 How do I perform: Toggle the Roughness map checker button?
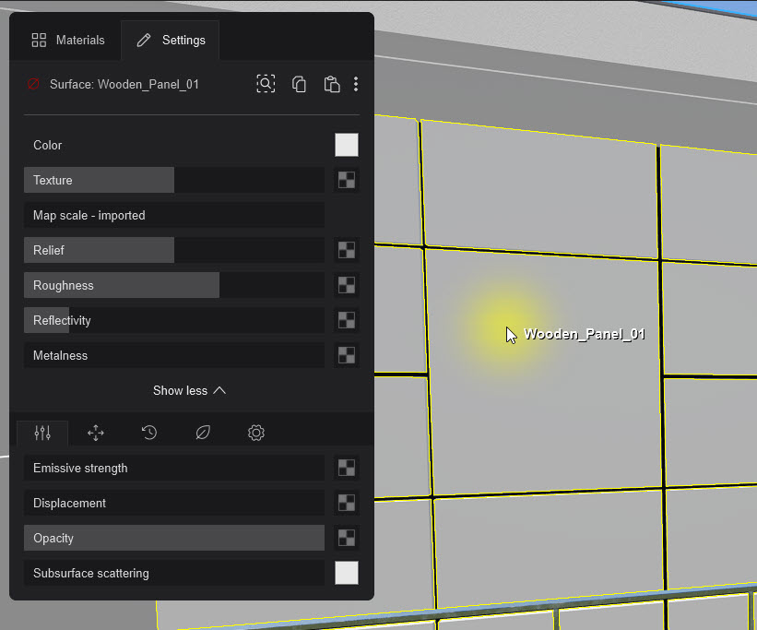(346, 285)
